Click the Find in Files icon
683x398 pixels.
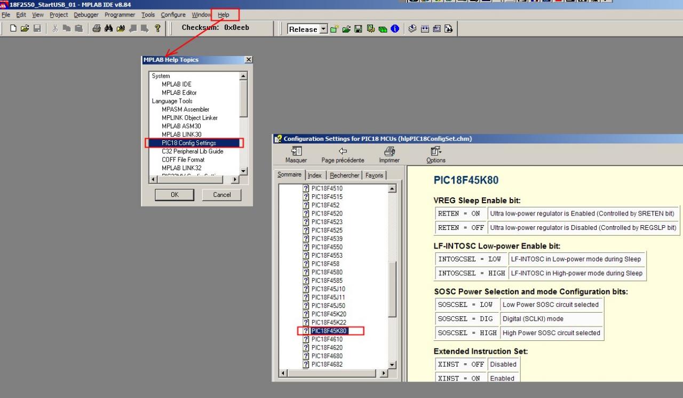point(121,29)
